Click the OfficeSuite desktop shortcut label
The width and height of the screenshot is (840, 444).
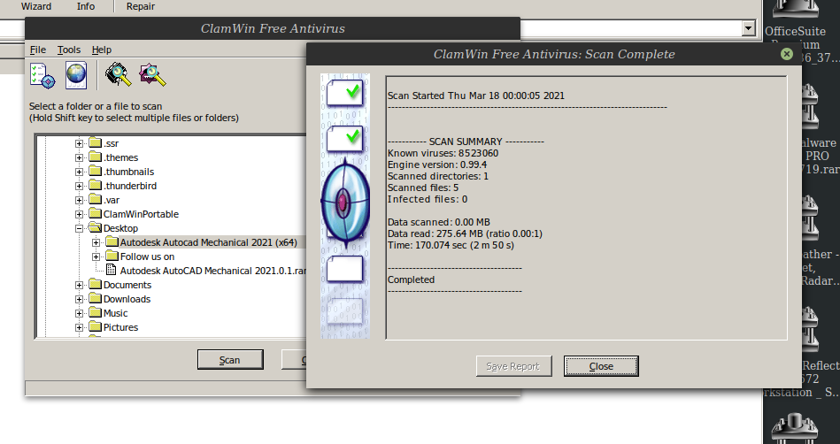796,31
